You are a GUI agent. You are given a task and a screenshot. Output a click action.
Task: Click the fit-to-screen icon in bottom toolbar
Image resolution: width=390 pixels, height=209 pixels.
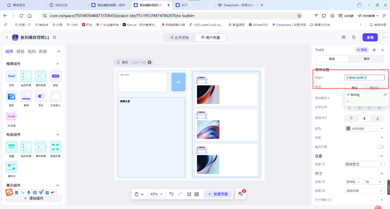(x=189, y=194)
